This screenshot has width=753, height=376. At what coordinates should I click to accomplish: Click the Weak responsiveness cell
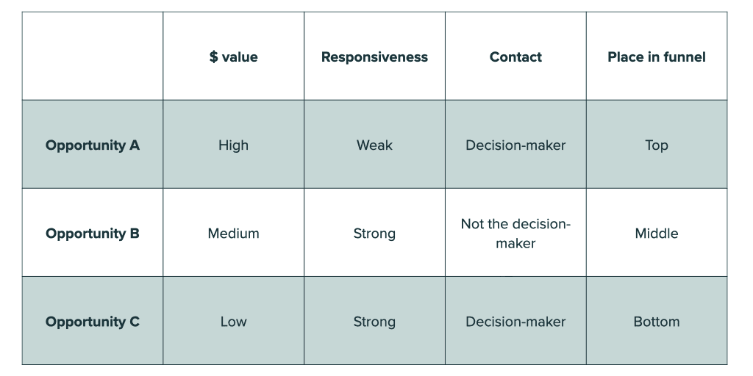click(x=374, y=145)
